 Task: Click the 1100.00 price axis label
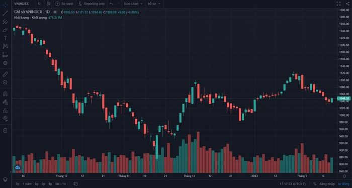(344, 80)
